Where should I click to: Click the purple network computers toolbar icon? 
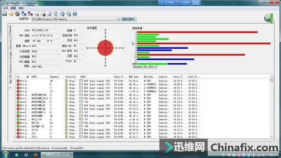coord(30,14)
